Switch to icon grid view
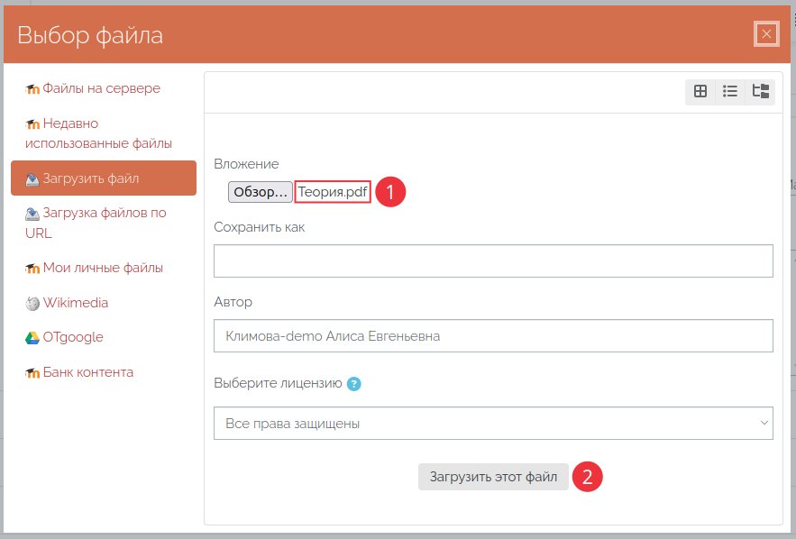 click(x=700, y=91)
